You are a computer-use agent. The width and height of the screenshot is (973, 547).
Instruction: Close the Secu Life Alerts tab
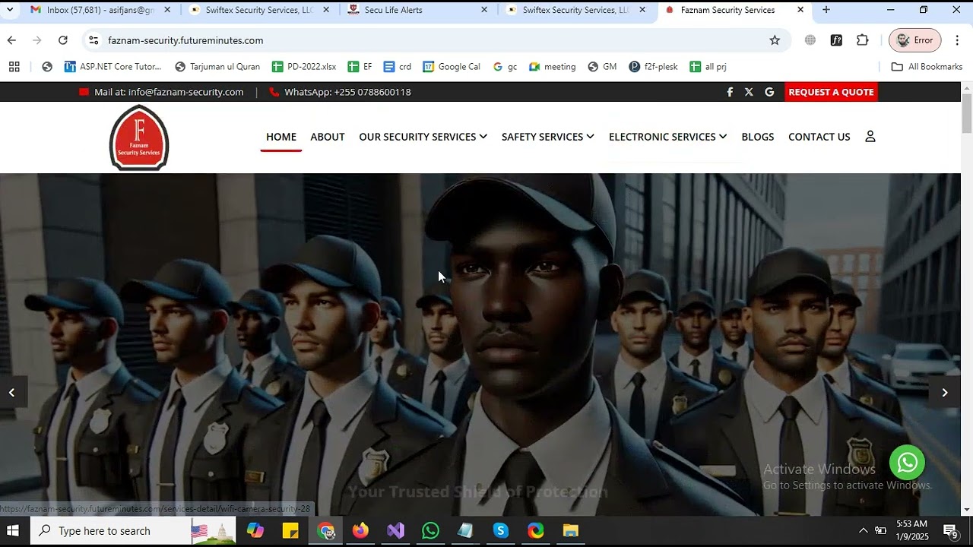[485, 10]
